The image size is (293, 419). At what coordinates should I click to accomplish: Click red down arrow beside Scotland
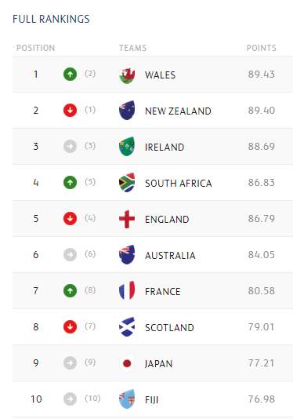pyautogui.click(x=71, y=327)
